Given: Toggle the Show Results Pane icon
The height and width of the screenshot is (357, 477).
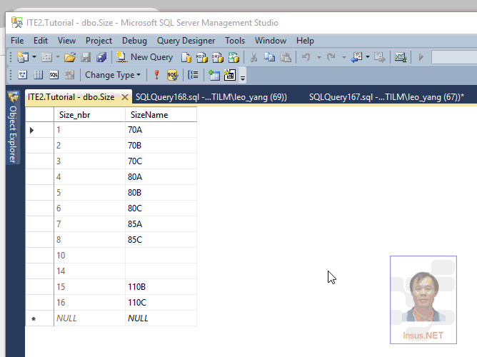Looking at the screenshot, I should pos(70,75).
